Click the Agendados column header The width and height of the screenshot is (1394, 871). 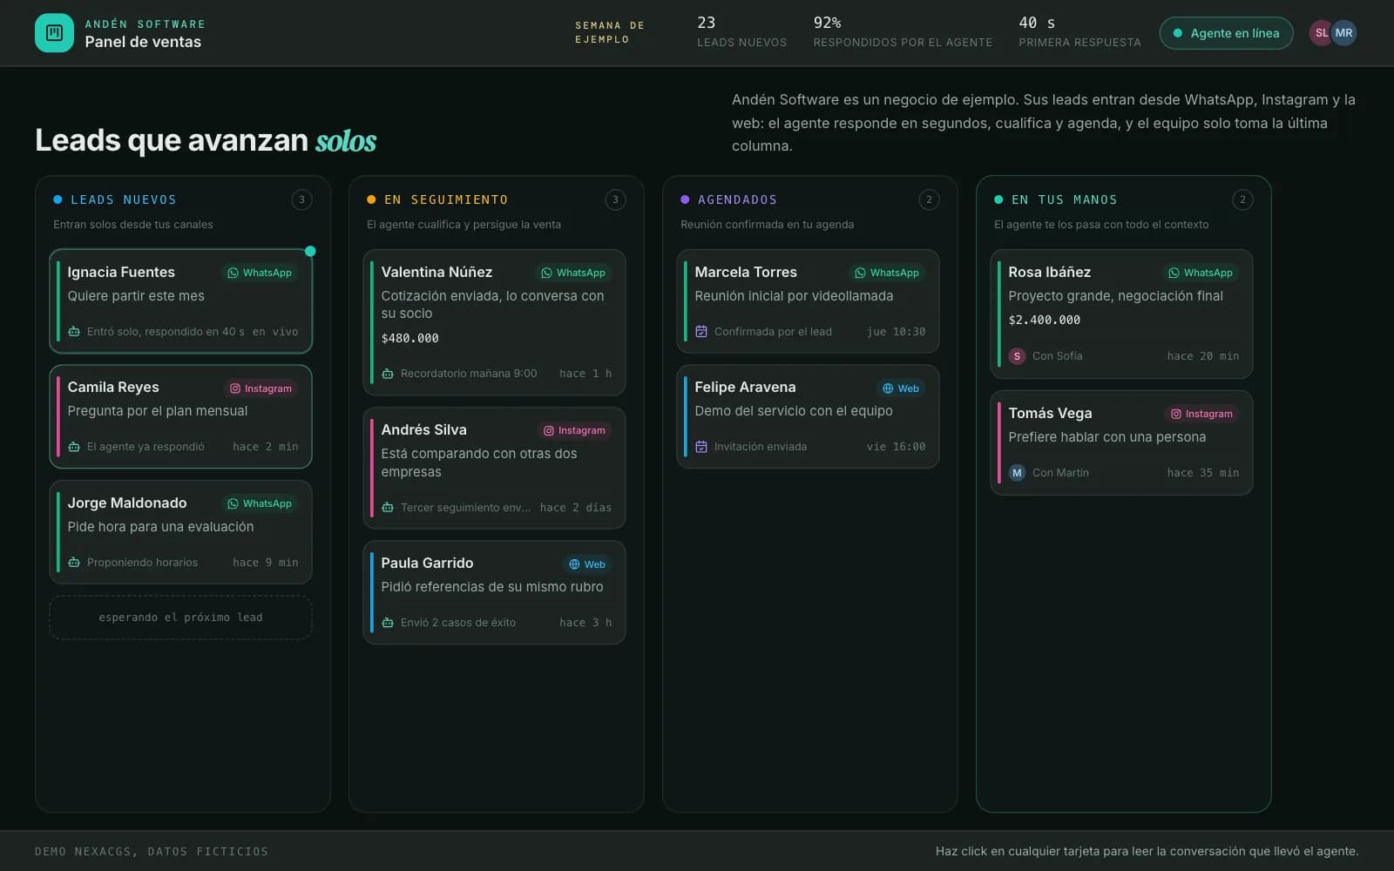[x=737, y=199]
